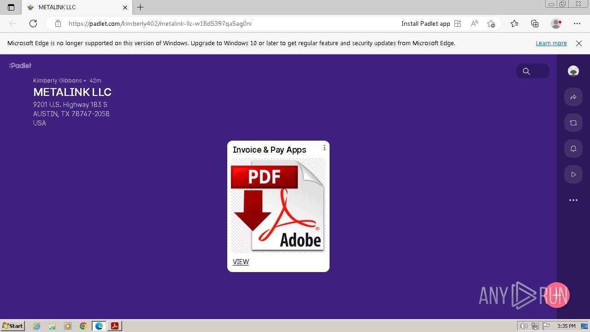Click the Learn more link in info bar
The image size is (590, 332).
(551, 43)
